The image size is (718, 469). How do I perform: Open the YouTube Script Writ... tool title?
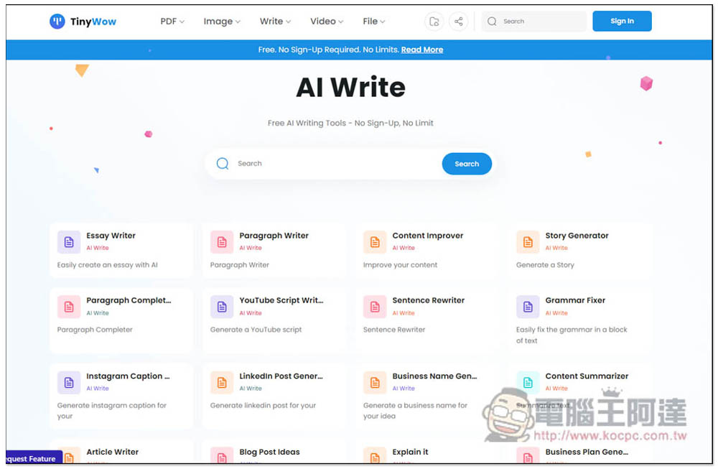pyautogui.click(x=281, y=300)
